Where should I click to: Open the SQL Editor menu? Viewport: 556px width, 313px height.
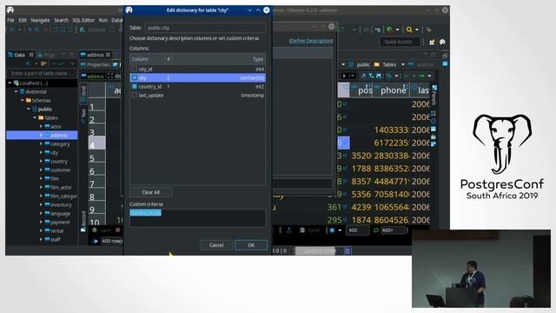click(83, 20)
